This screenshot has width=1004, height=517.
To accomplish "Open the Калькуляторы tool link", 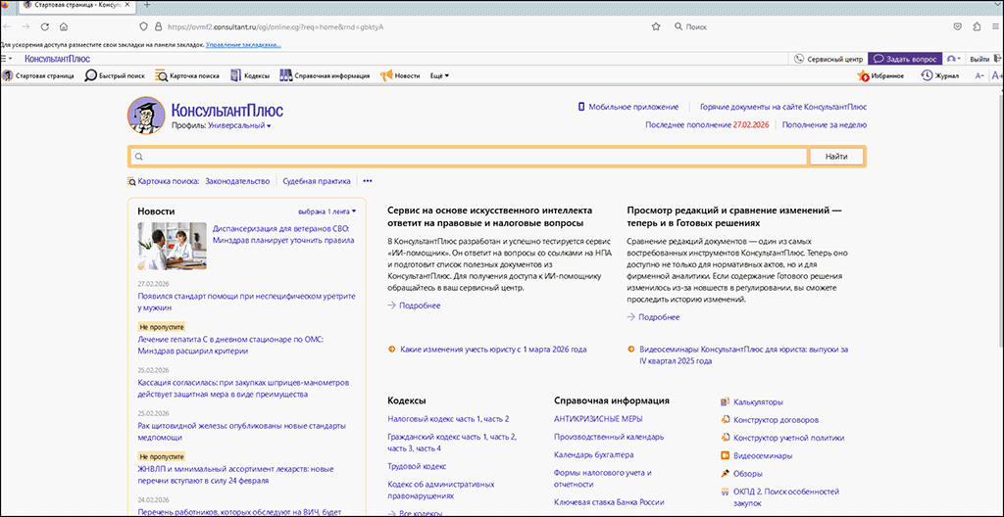I will pos(758,401).
